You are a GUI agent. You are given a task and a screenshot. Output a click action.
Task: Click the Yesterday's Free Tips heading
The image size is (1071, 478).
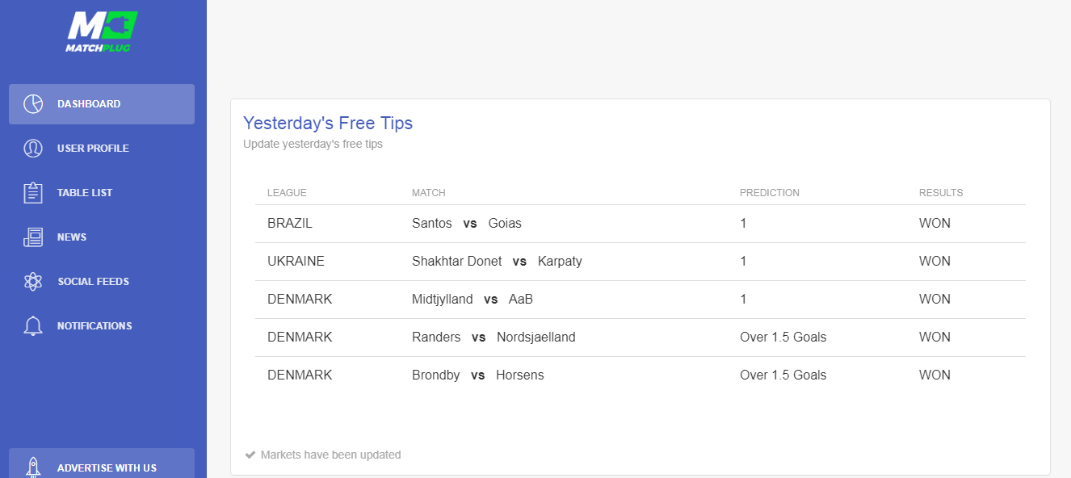click(328, 124)
